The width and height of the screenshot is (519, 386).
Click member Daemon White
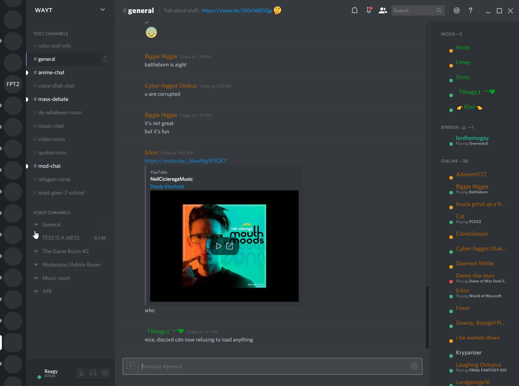pos(475,264)
